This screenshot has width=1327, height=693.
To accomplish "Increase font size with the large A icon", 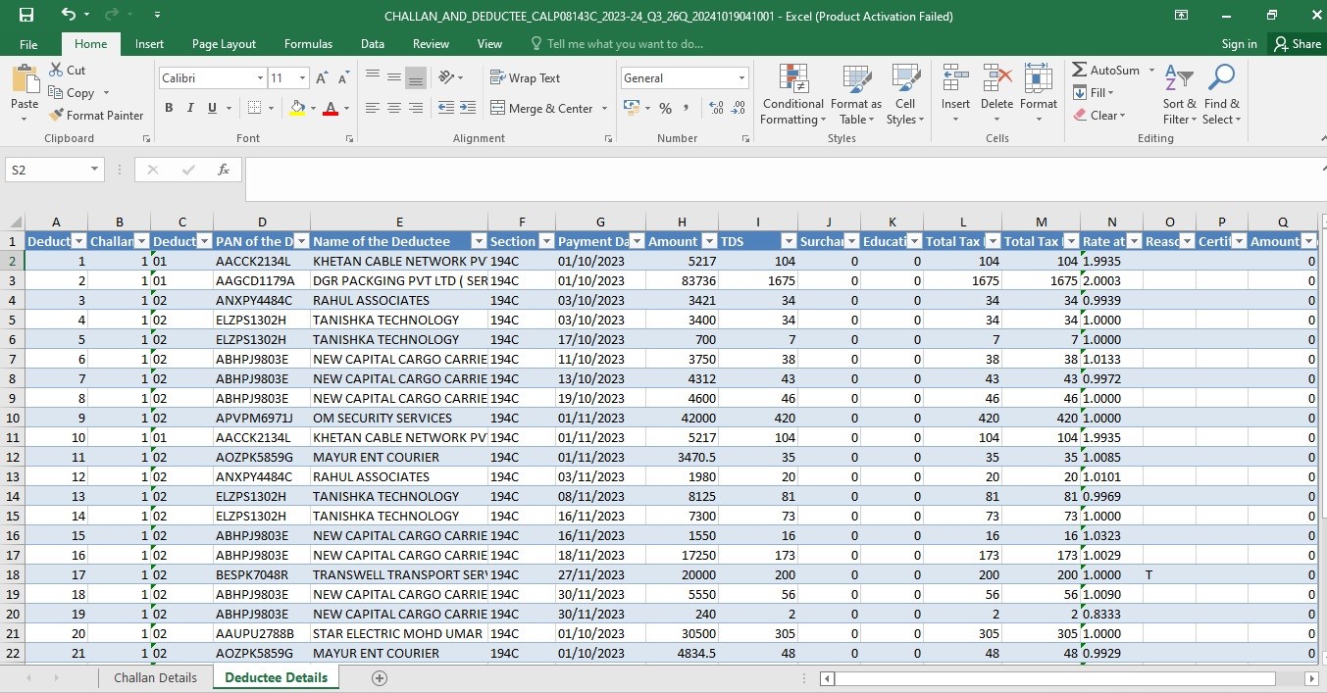I will click(322, 77).
